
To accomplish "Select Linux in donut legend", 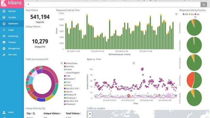I will 67,82.
